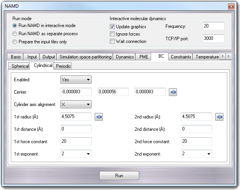Image resolution: width=240 pixels, height=190 pixels.
Task: Uncheck the Update graphics checkbox
Action: (x=112, y=27)
